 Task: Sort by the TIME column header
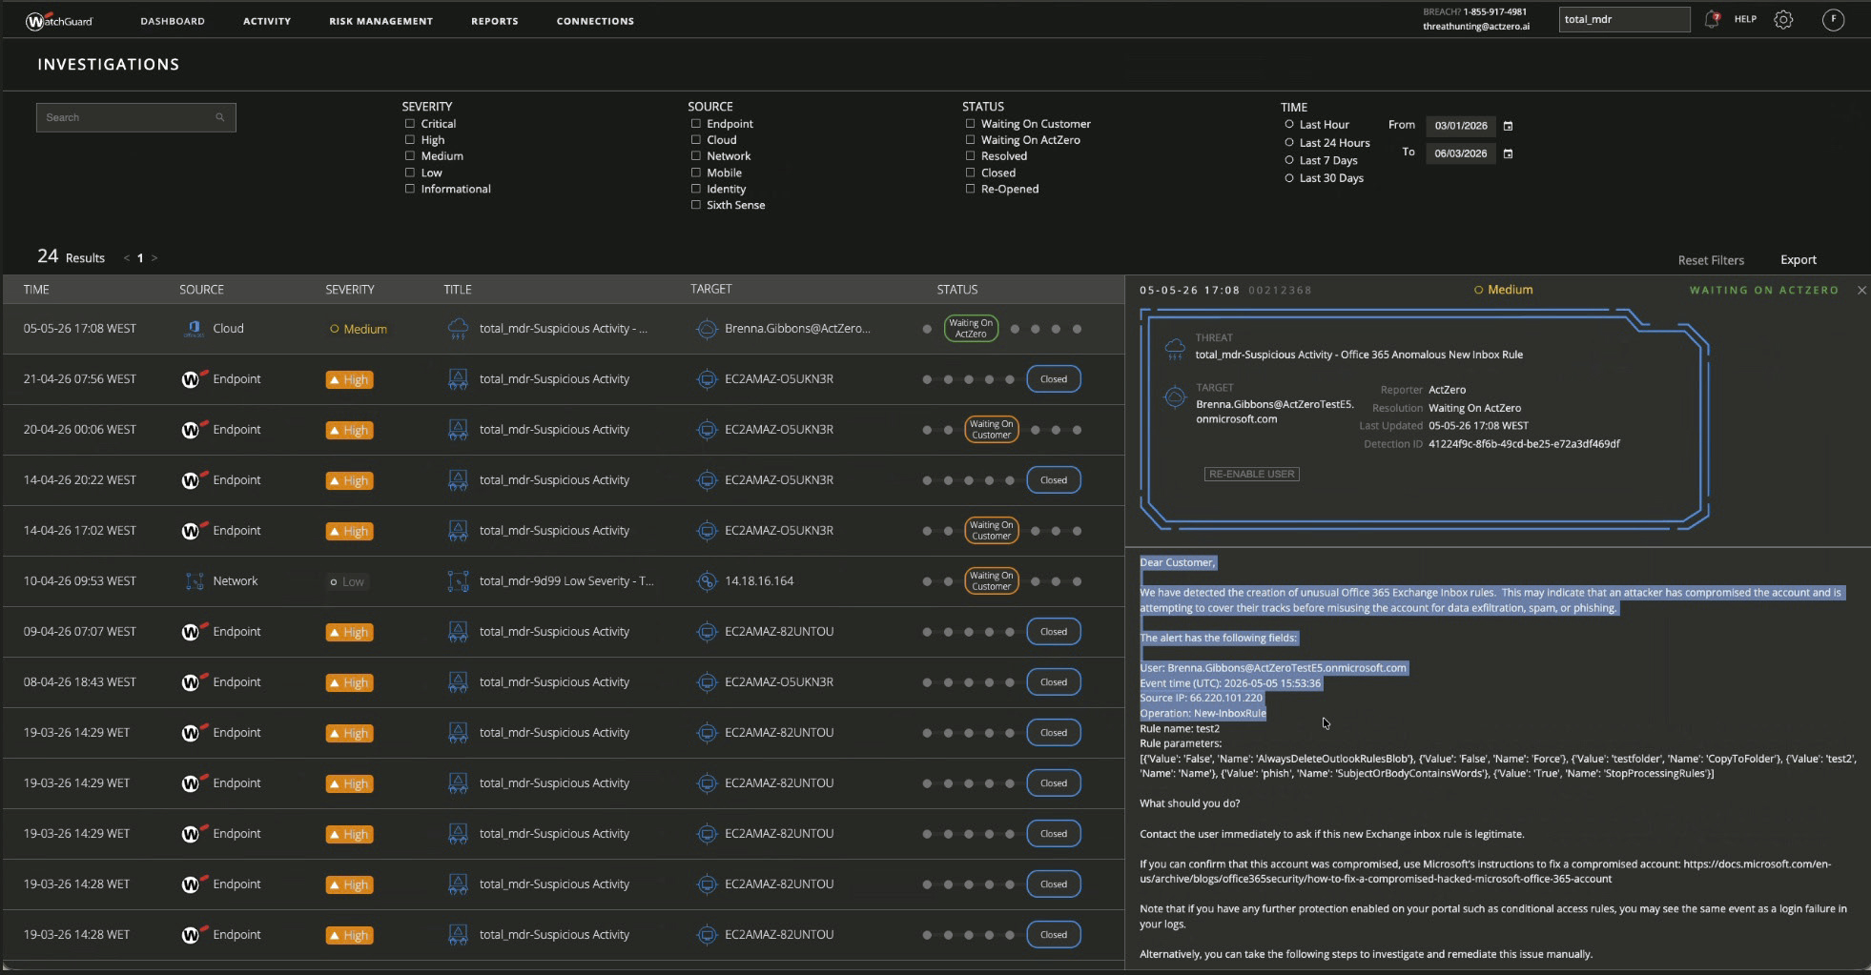[x=36, y=290]
